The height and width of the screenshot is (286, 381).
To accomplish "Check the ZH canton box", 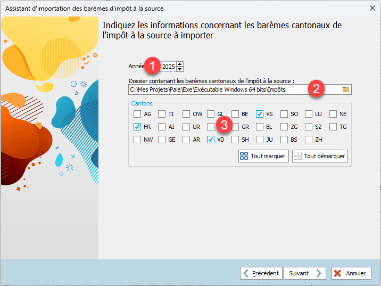I will coord(309,140).
